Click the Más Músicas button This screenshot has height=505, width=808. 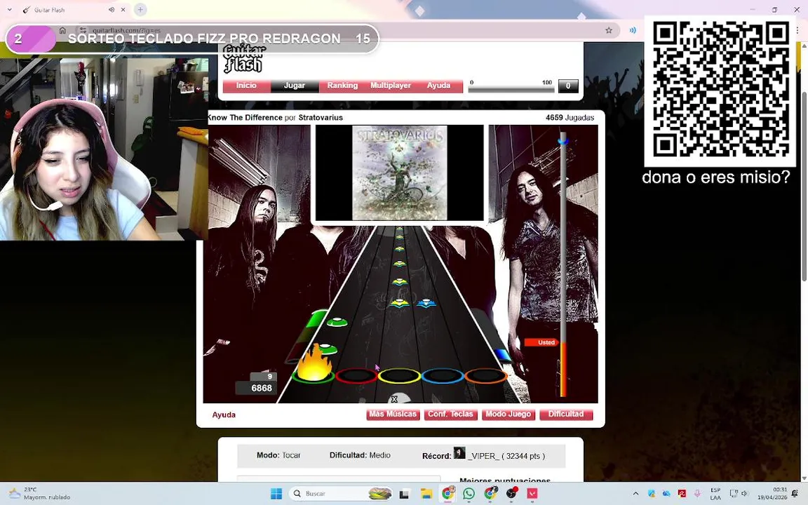tap(393, 415)
